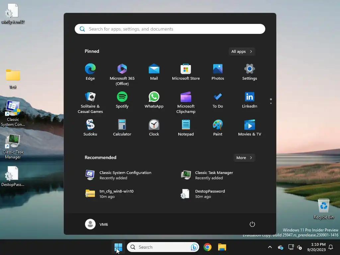Select the Test folder on desktop
340x255 pixels.
[13, 79]
